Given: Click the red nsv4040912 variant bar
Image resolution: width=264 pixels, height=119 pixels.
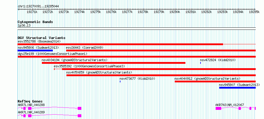Looking at the screenshot, I should coord(215,81).
